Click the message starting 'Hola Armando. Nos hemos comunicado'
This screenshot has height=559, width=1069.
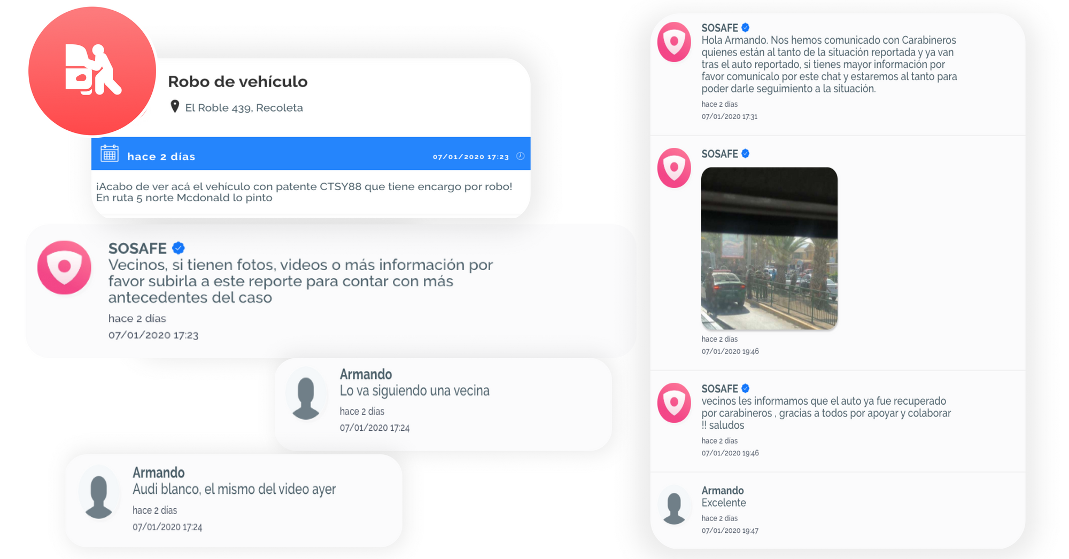tap(829, 64)
